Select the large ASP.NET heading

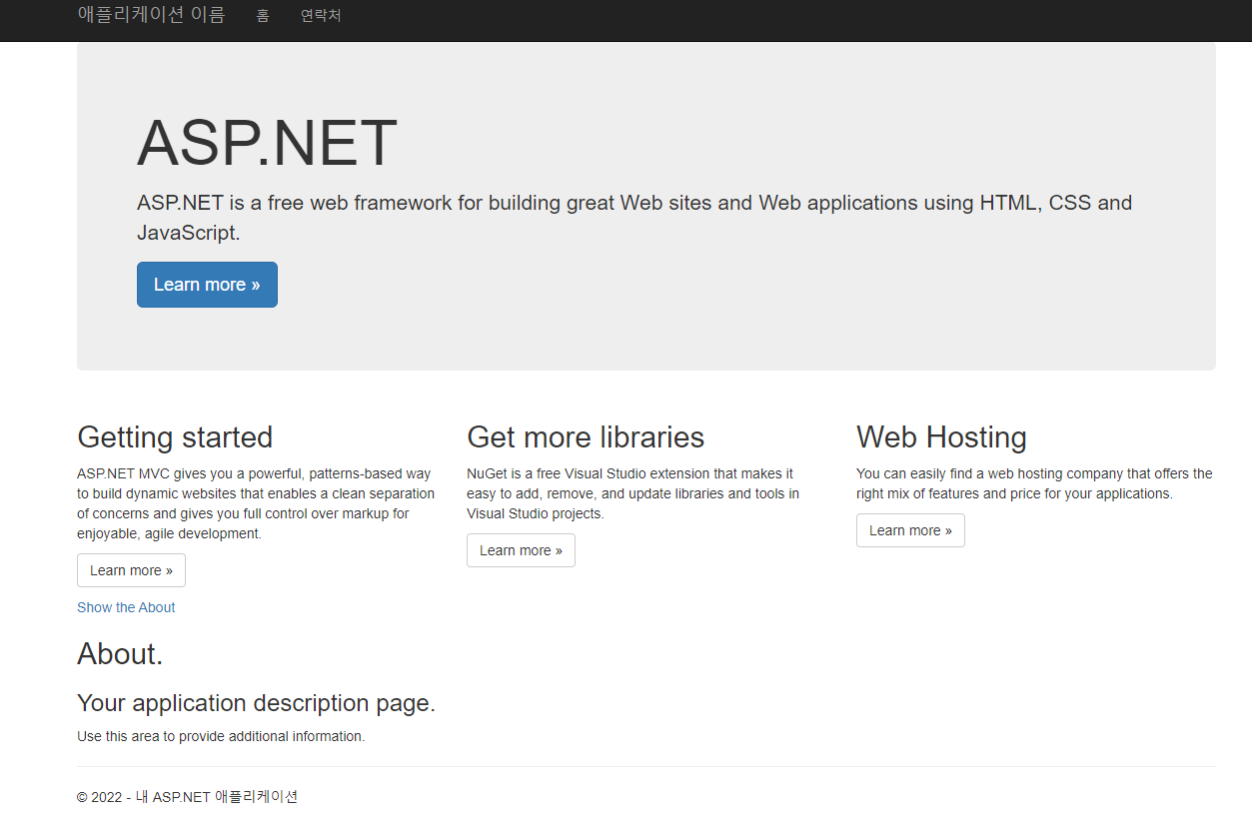pyautogui.click(x=267, y=143)
